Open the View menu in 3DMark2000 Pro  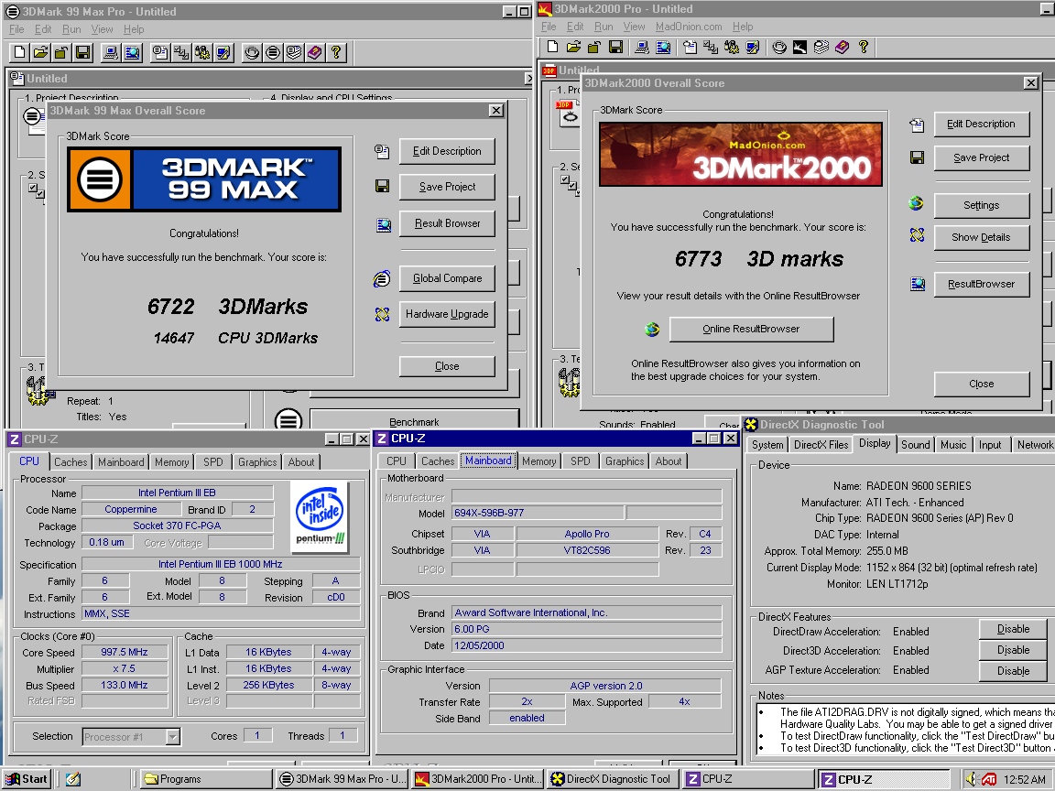(x=634, y=27)
